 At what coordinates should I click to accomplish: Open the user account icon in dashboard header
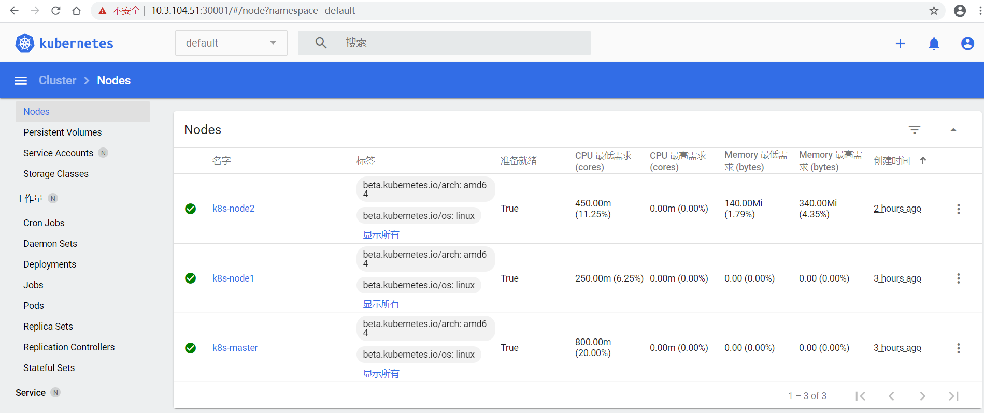point(967,44)
